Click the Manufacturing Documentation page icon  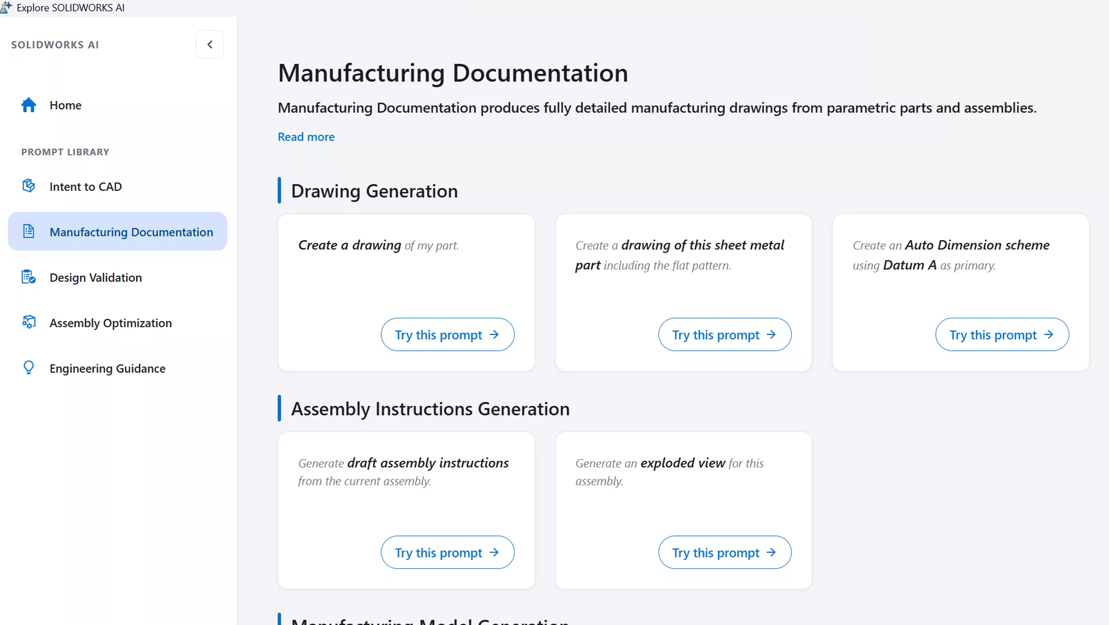click(29, 231)
